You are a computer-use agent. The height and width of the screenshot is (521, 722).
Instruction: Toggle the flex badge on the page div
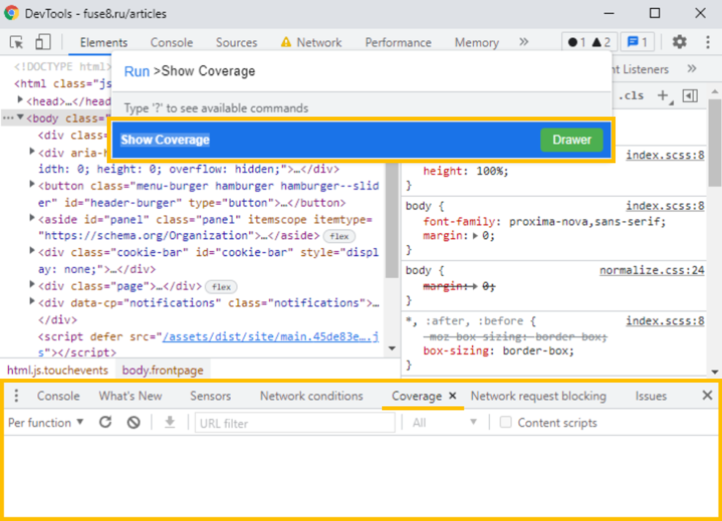[221, 287]
